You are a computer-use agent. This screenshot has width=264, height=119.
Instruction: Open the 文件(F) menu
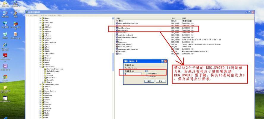(29, 15)
